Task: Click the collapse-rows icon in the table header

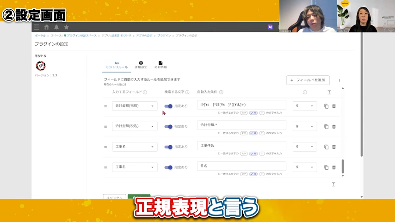Action: pos(329,92)
